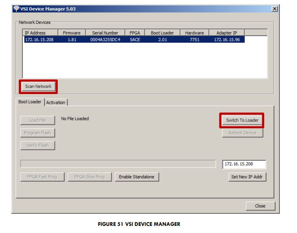The height and width of the screenshot is (233, 297).
Task: Click the Hardware column header
Action: 194,33
